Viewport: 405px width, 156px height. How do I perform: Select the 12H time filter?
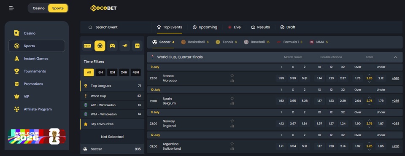[x=112, y=73]
